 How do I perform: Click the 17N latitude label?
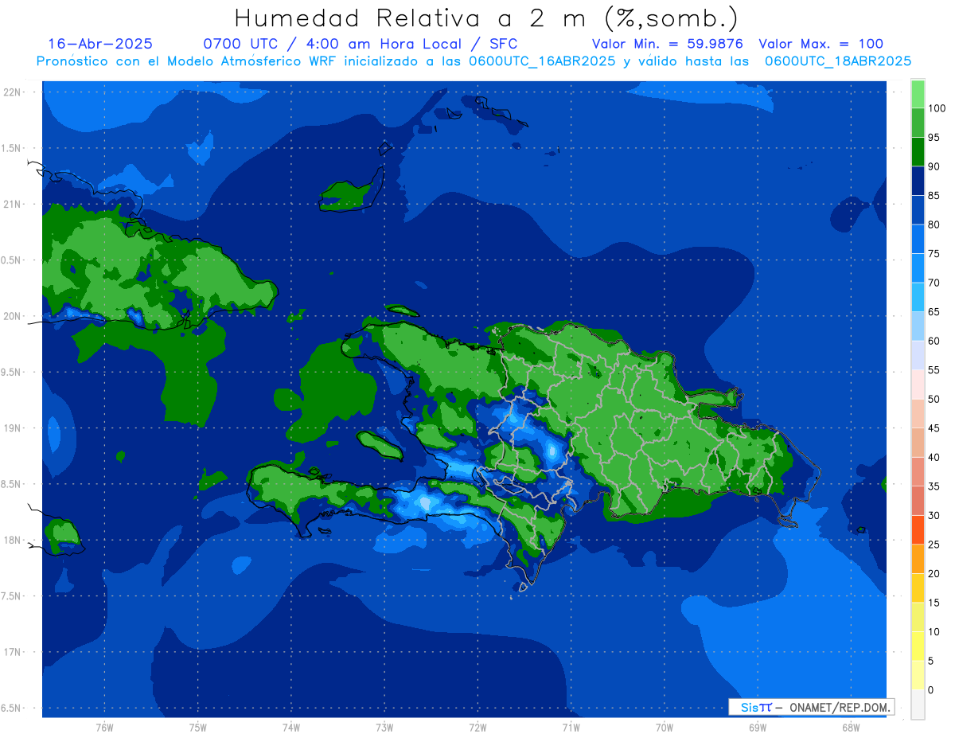[x=13, y=652]
